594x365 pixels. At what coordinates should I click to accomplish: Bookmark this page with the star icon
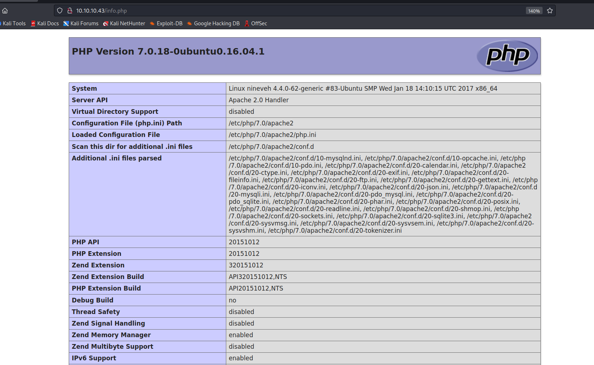(x=550, y=11)
